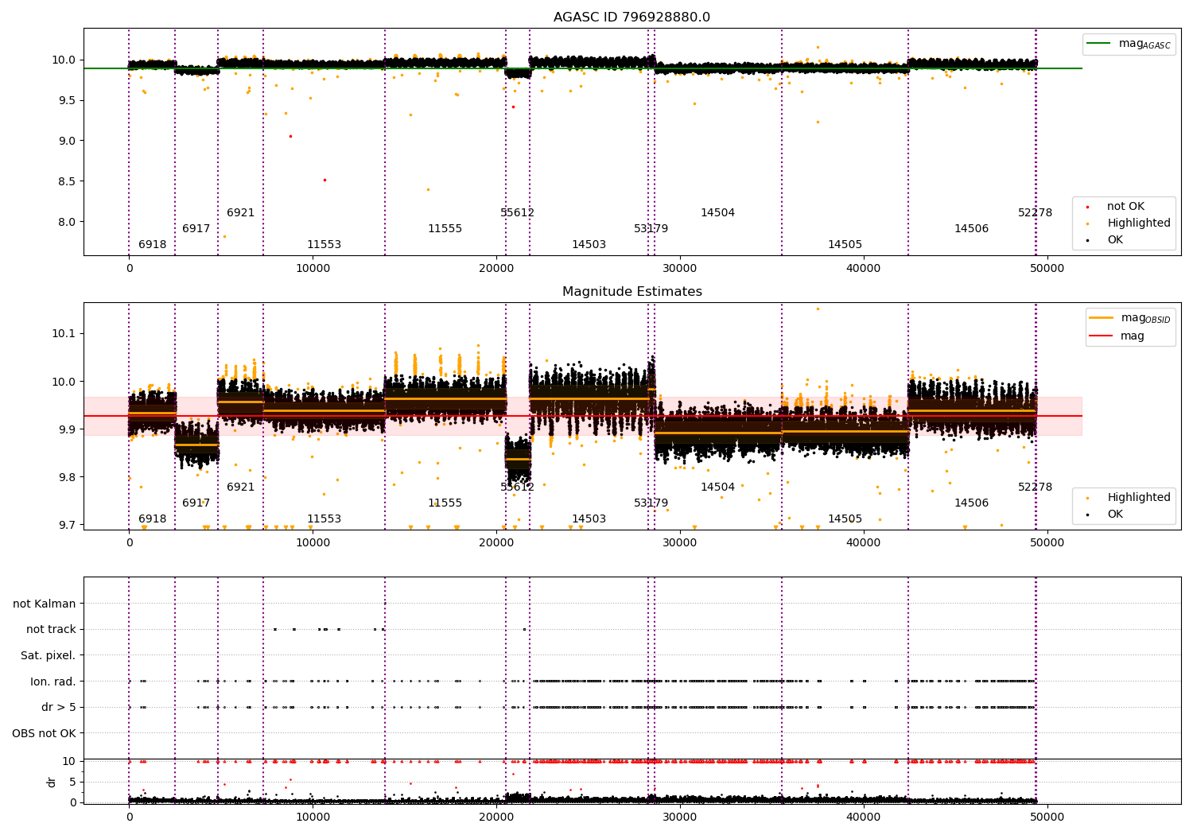
Task: Click y-axis tick 9.5 in AGASC ID plot
Action: [x=68, y=100]
